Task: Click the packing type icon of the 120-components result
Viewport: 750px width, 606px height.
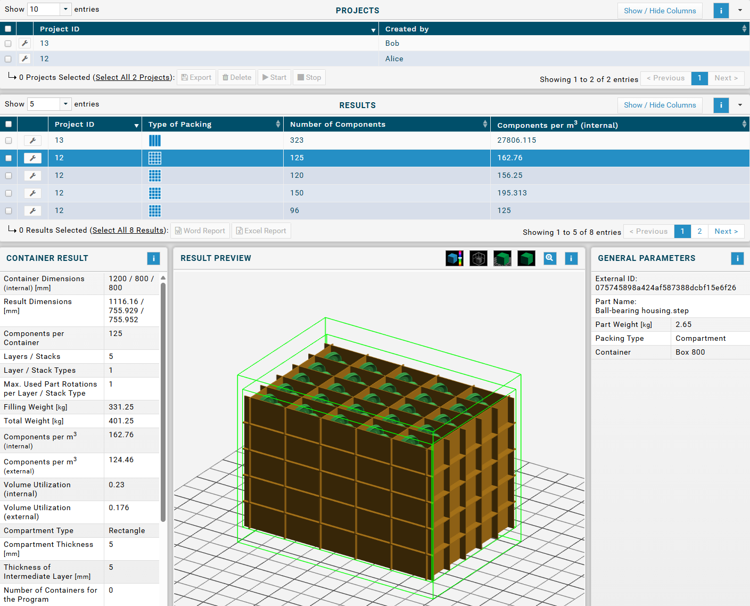Action: 155,176
